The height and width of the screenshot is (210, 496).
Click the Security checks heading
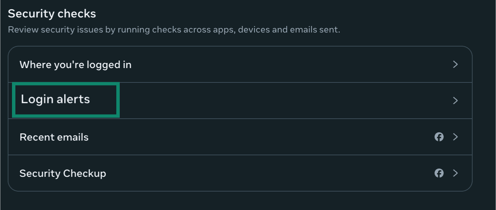click(x=52, y=13)
